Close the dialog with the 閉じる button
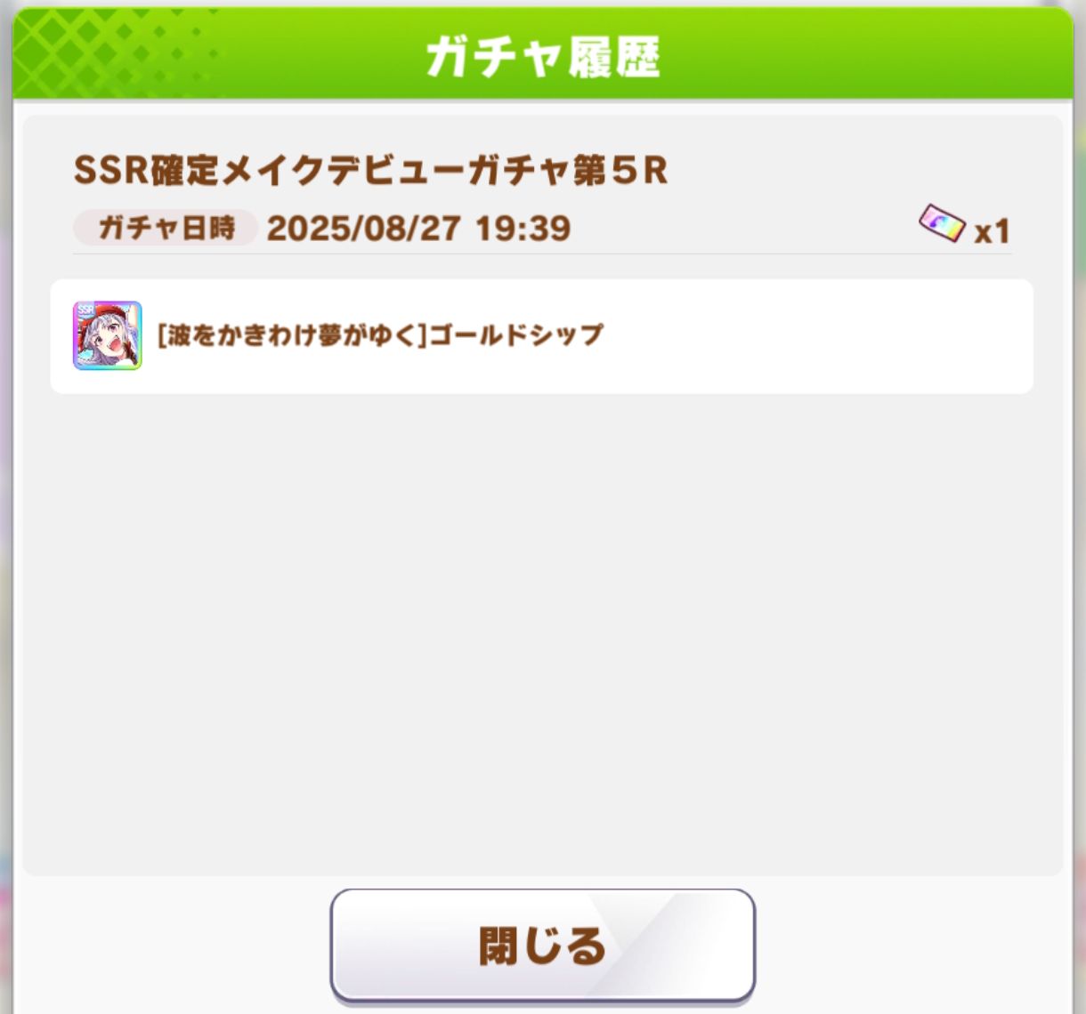Image resolution: width=1086 pixels, height=1014 pixels. (543, 945)
